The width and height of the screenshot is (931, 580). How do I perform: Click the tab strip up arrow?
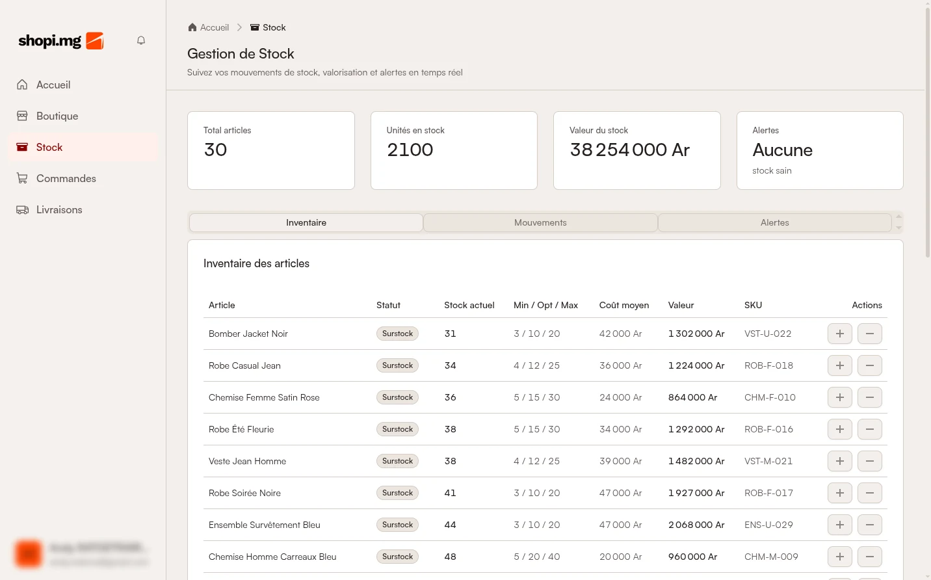pos(899,217)
